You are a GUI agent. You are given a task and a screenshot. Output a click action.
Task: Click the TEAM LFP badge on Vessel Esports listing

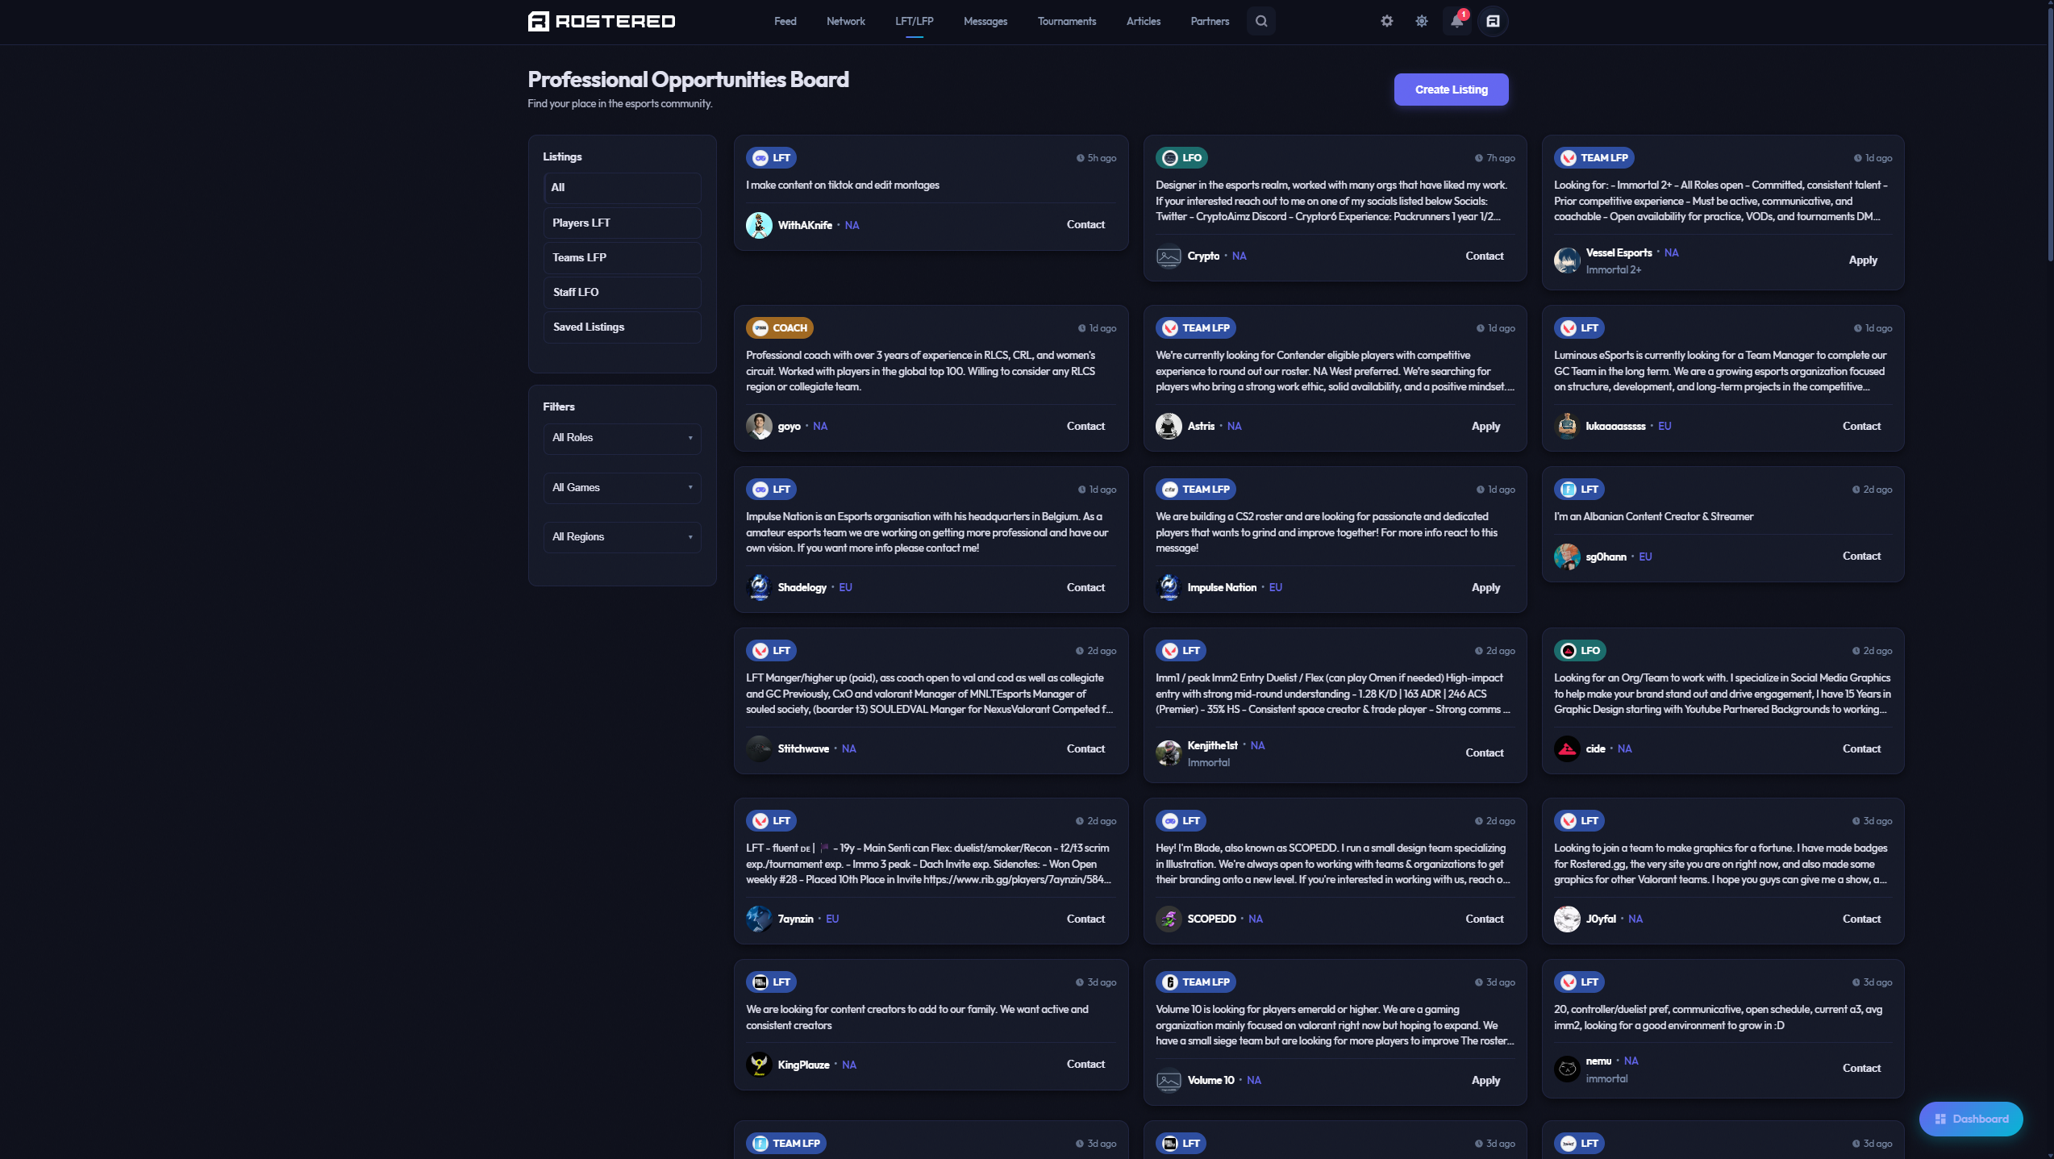coord(1594,158)
